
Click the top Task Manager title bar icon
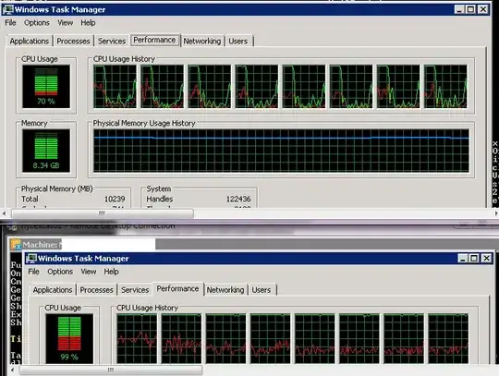[7, 9]
